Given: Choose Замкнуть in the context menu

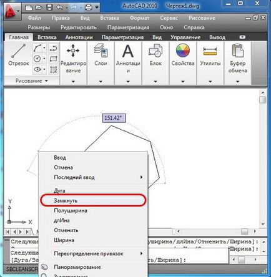Looking at the screenshot, I should pos(93,200).
